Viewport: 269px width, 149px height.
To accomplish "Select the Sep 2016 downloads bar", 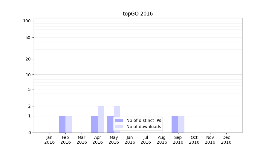I will point(181,124).
